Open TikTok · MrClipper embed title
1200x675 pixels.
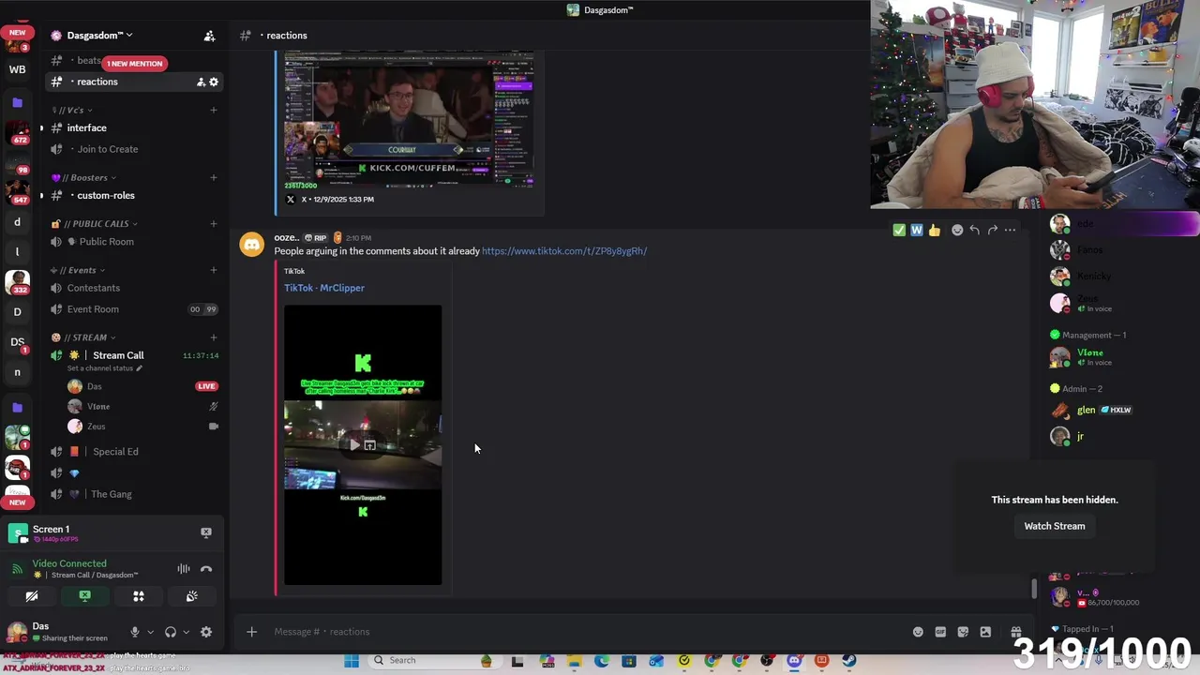(324, 288)
